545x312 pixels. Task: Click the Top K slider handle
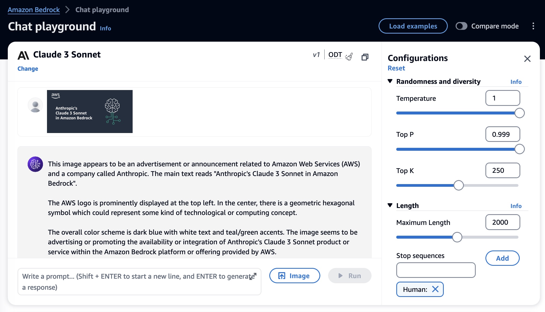pos(459,185)
